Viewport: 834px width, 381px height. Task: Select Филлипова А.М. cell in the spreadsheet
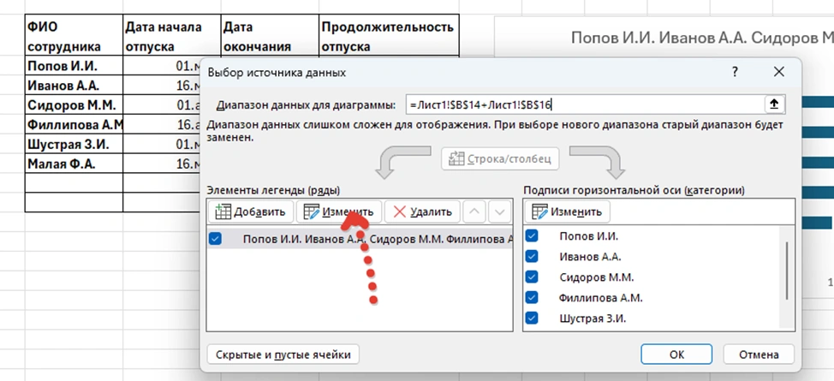click(x=74, y=124)
